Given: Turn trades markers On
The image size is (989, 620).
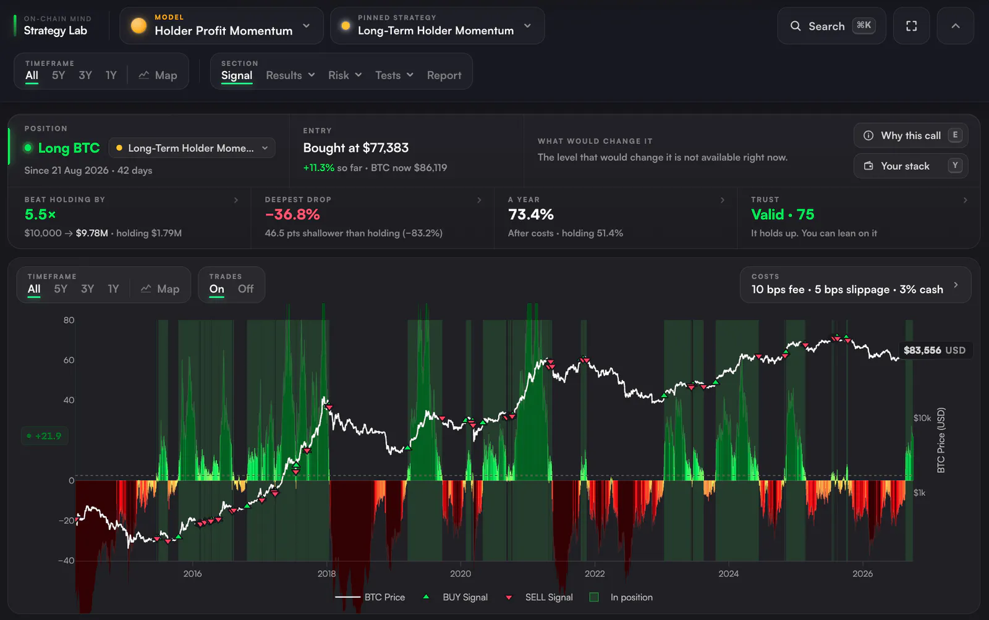Looking at the screenshot, I should tap(216, 289).
